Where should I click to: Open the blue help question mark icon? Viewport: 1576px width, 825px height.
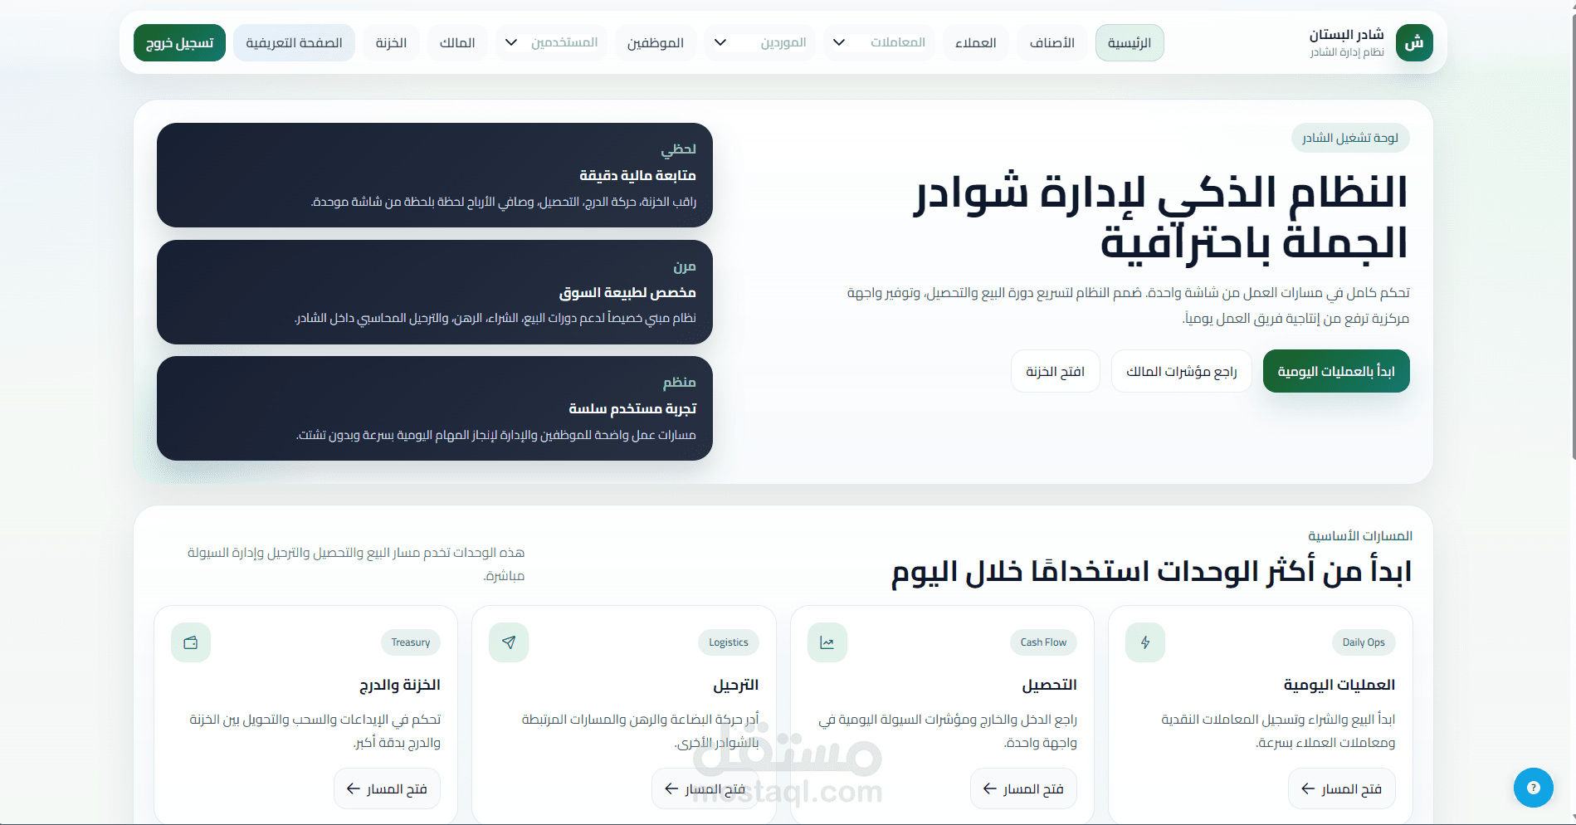click(x=1534, y=788)
